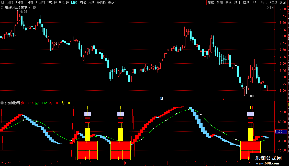Select the 5分钟 period tab
Image resolution: width=289 pixels, height=166 pixels.
pyautogui.click(x=29, y=2)
